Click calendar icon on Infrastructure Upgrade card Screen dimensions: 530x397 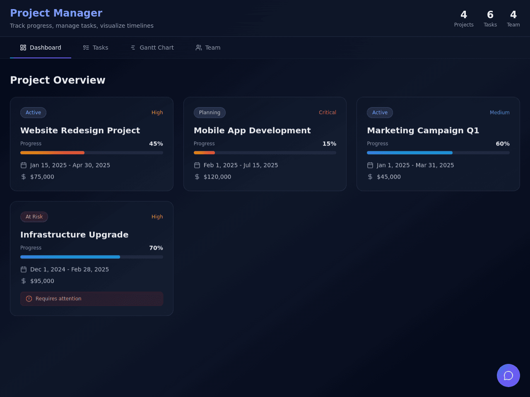click(x=24, y=269)
